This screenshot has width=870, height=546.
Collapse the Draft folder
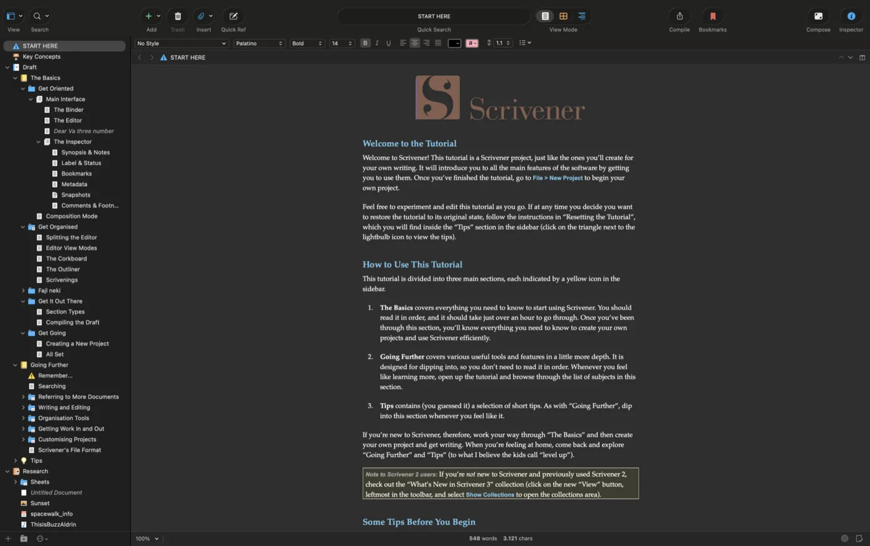pos(7,68)
